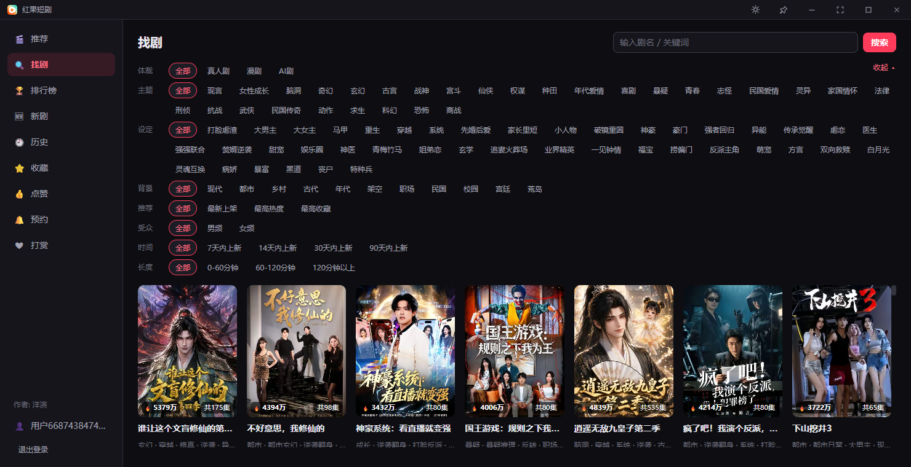This screenshot has width=911, height=467.
Task: Open 谁让这个文盲修仙的 drama poster
Action: tap(187, 351)
